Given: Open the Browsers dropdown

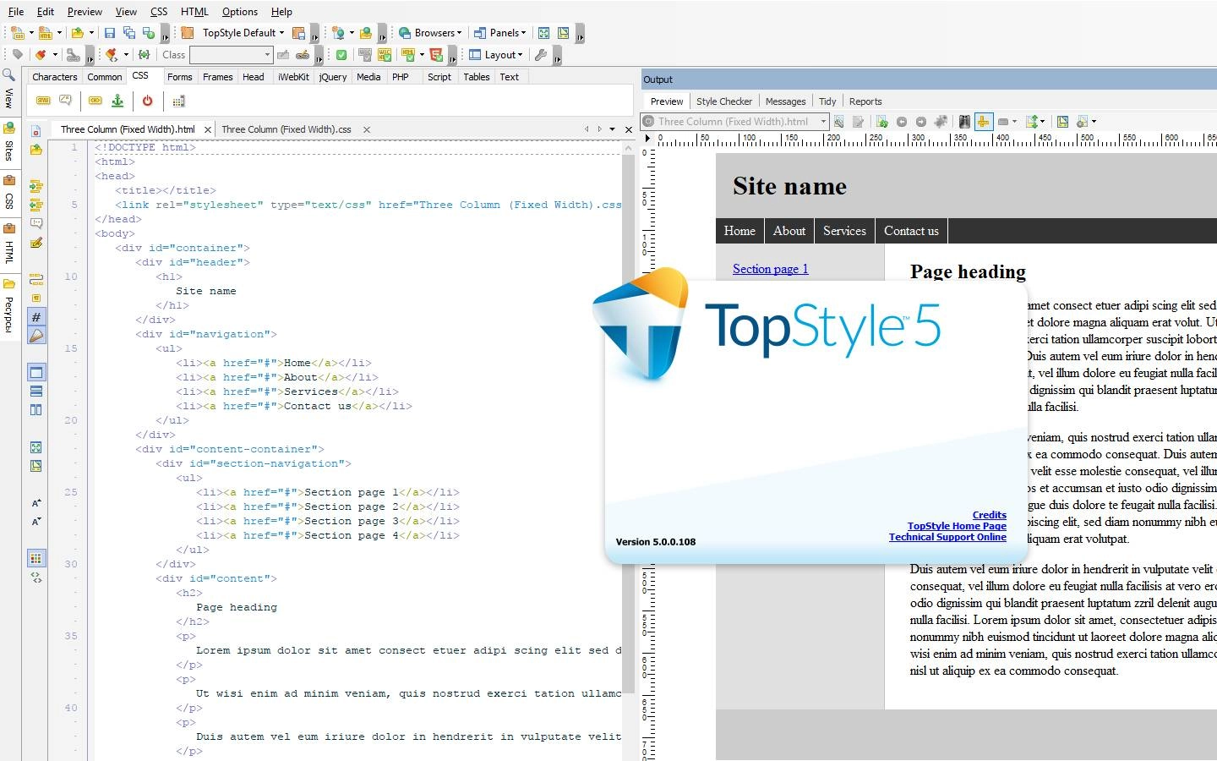Looking at the screenshot, I should [x=430, y=33].
